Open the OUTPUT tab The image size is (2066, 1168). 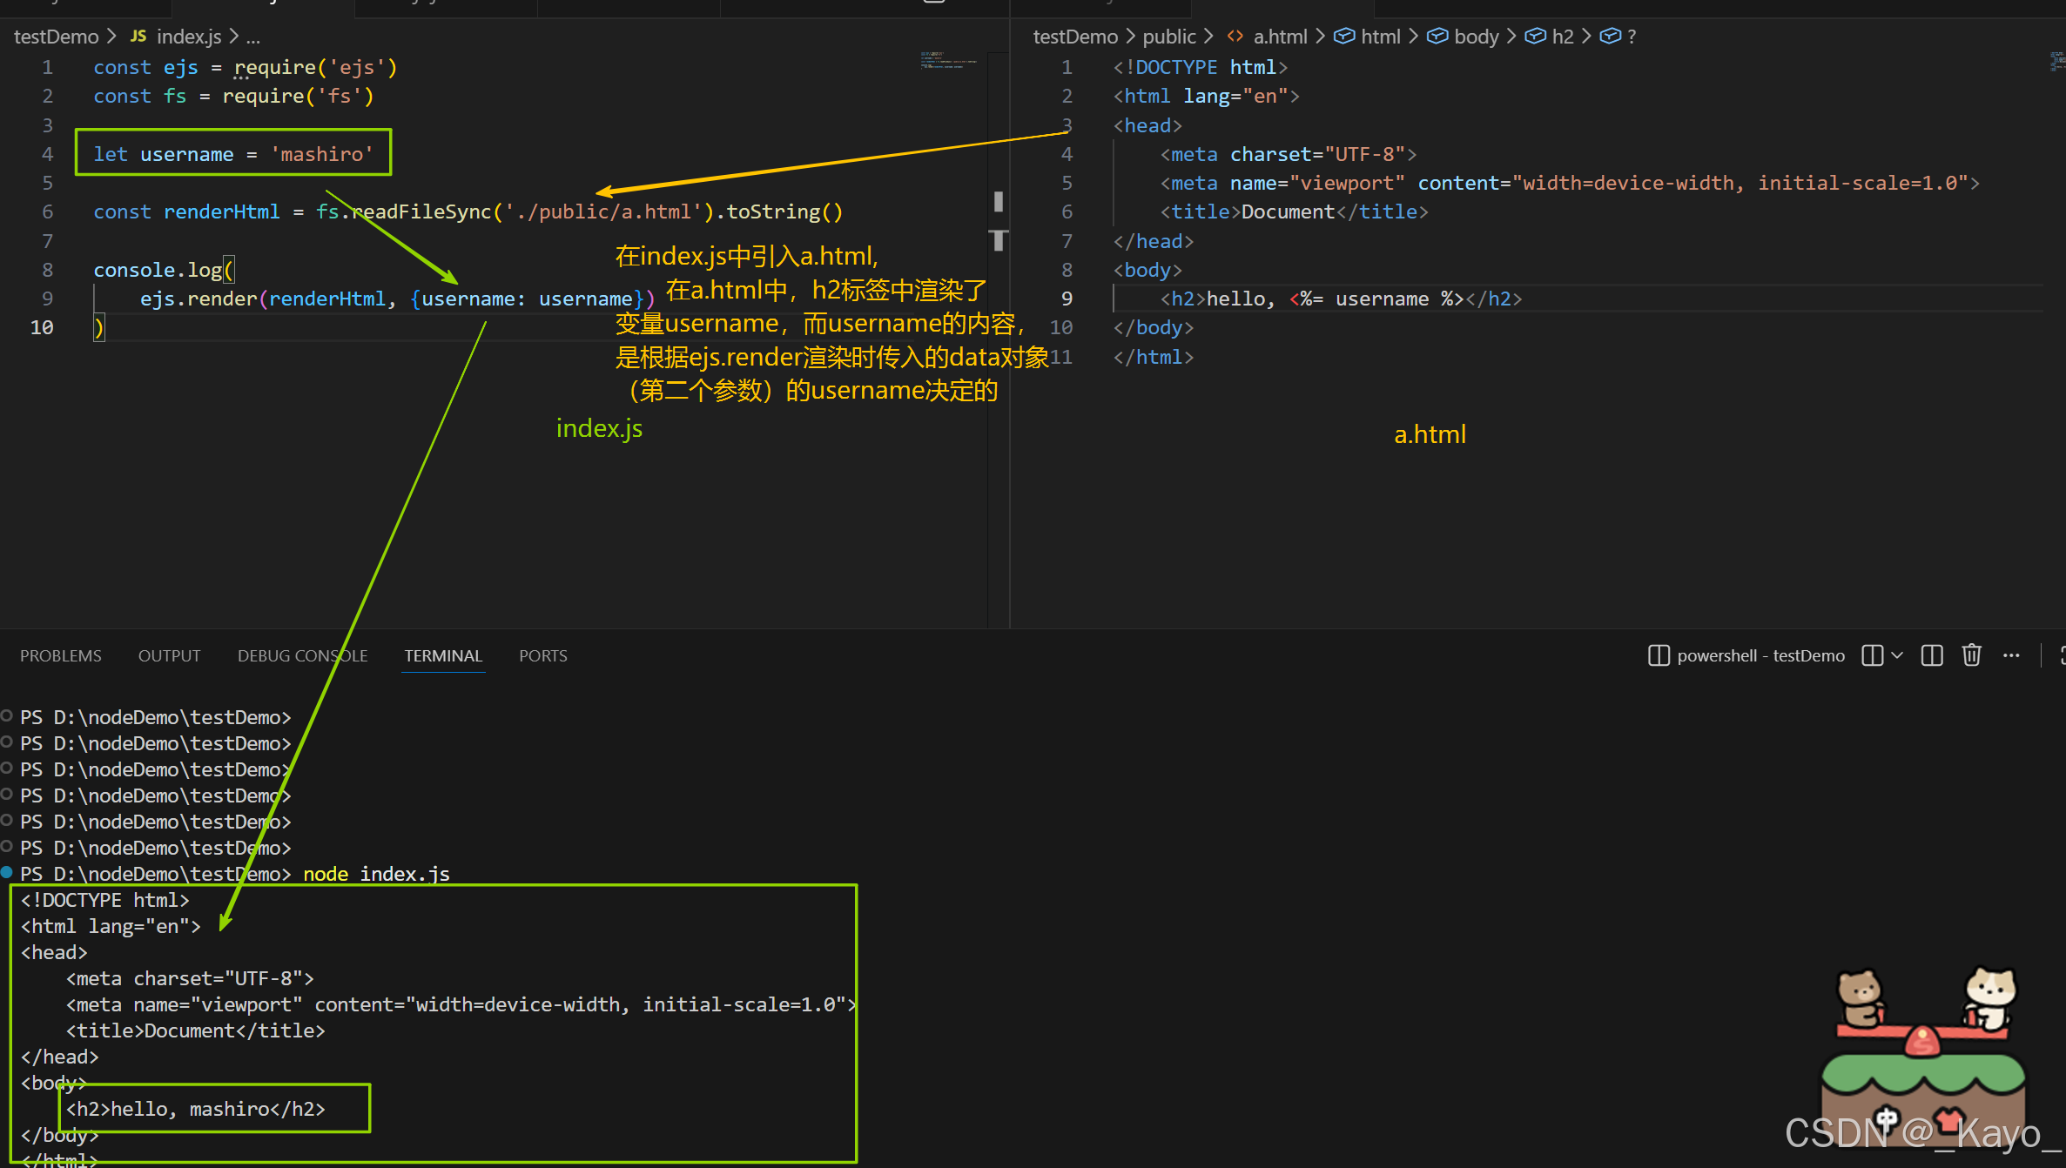tap(169, 655)
